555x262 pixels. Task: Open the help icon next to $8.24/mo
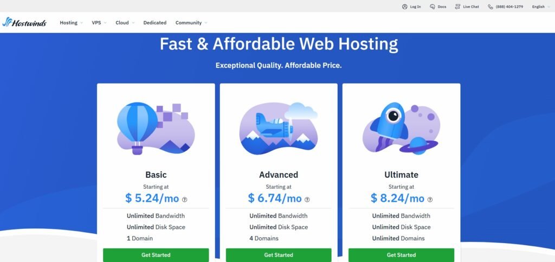[430, 200]
